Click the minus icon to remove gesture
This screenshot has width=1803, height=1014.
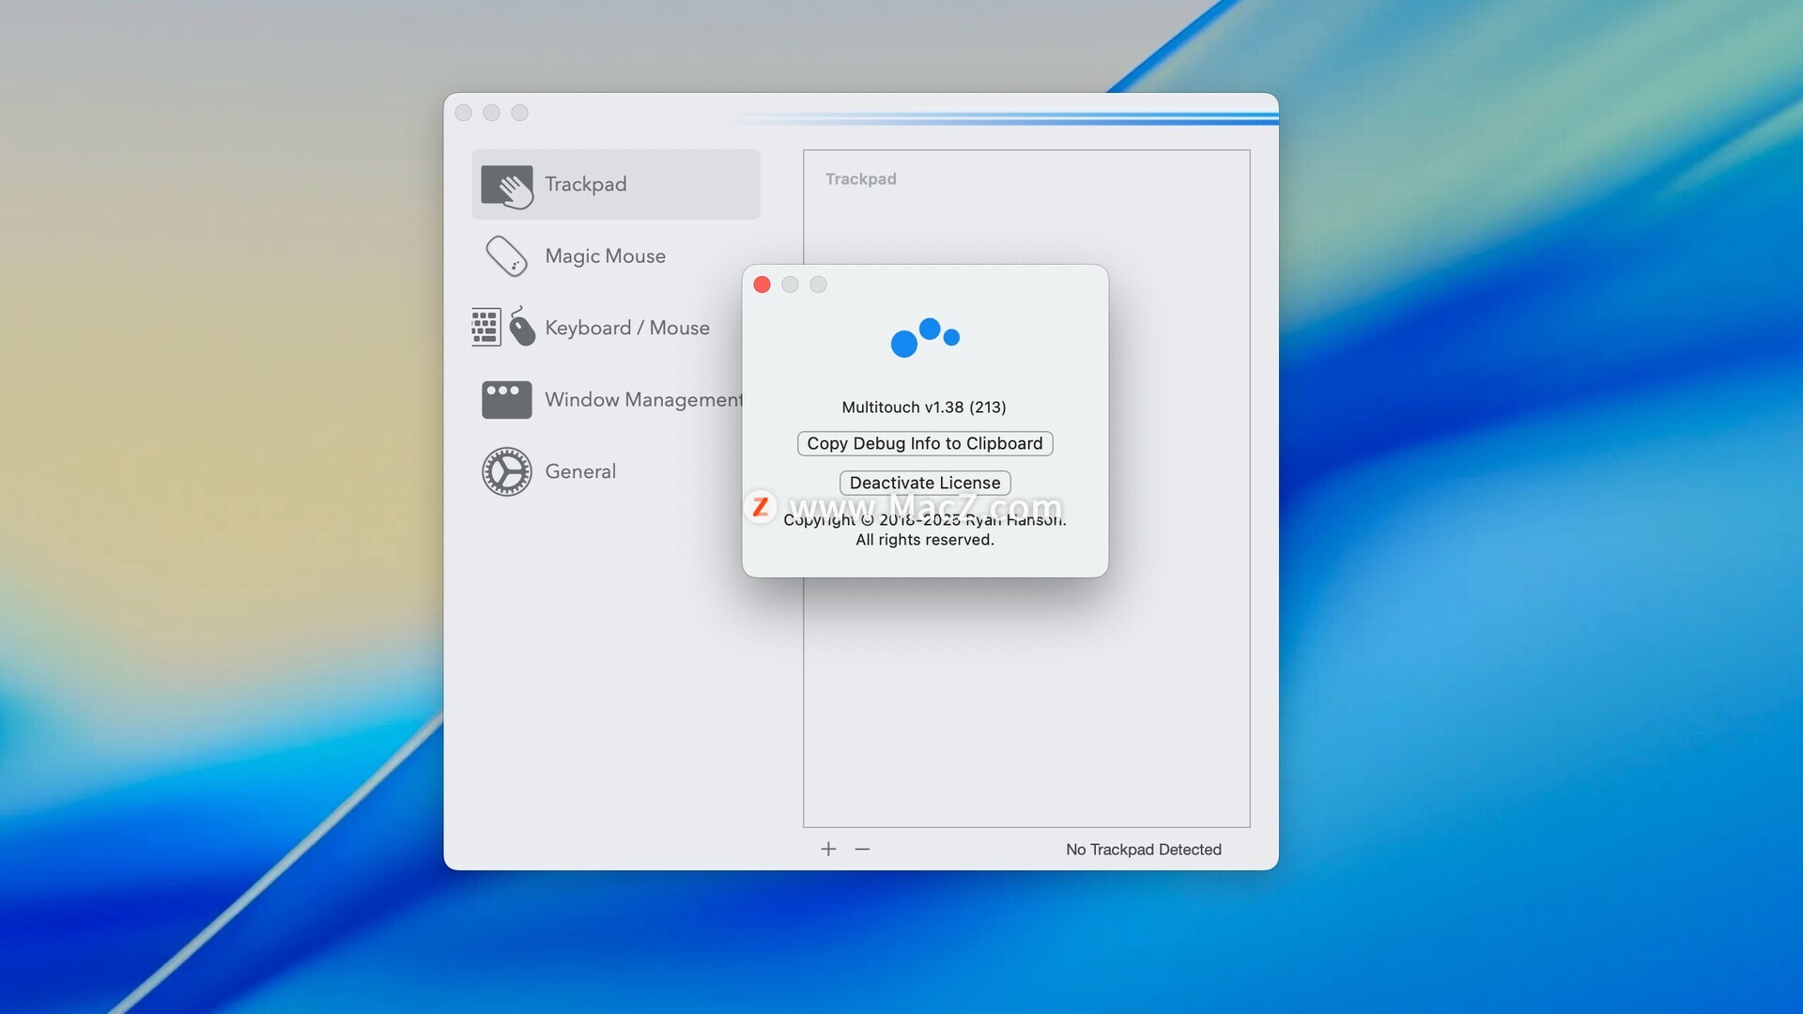point(862,849)
